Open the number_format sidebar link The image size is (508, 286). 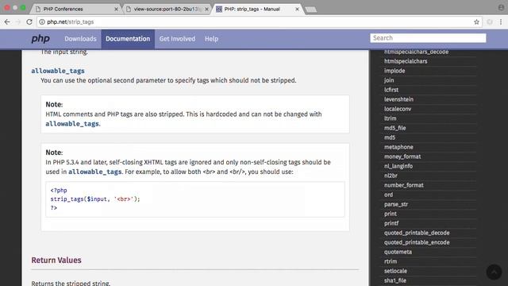tap(404, 185)
